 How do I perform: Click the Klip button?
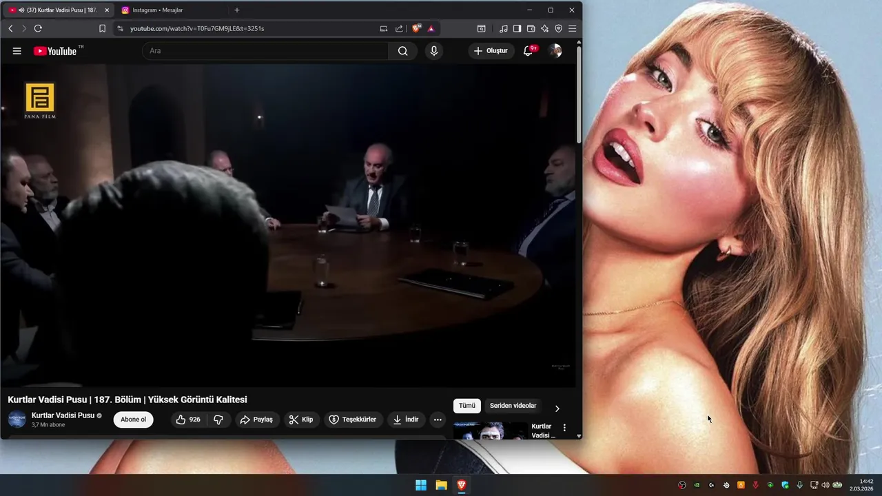tap(301, 420)
